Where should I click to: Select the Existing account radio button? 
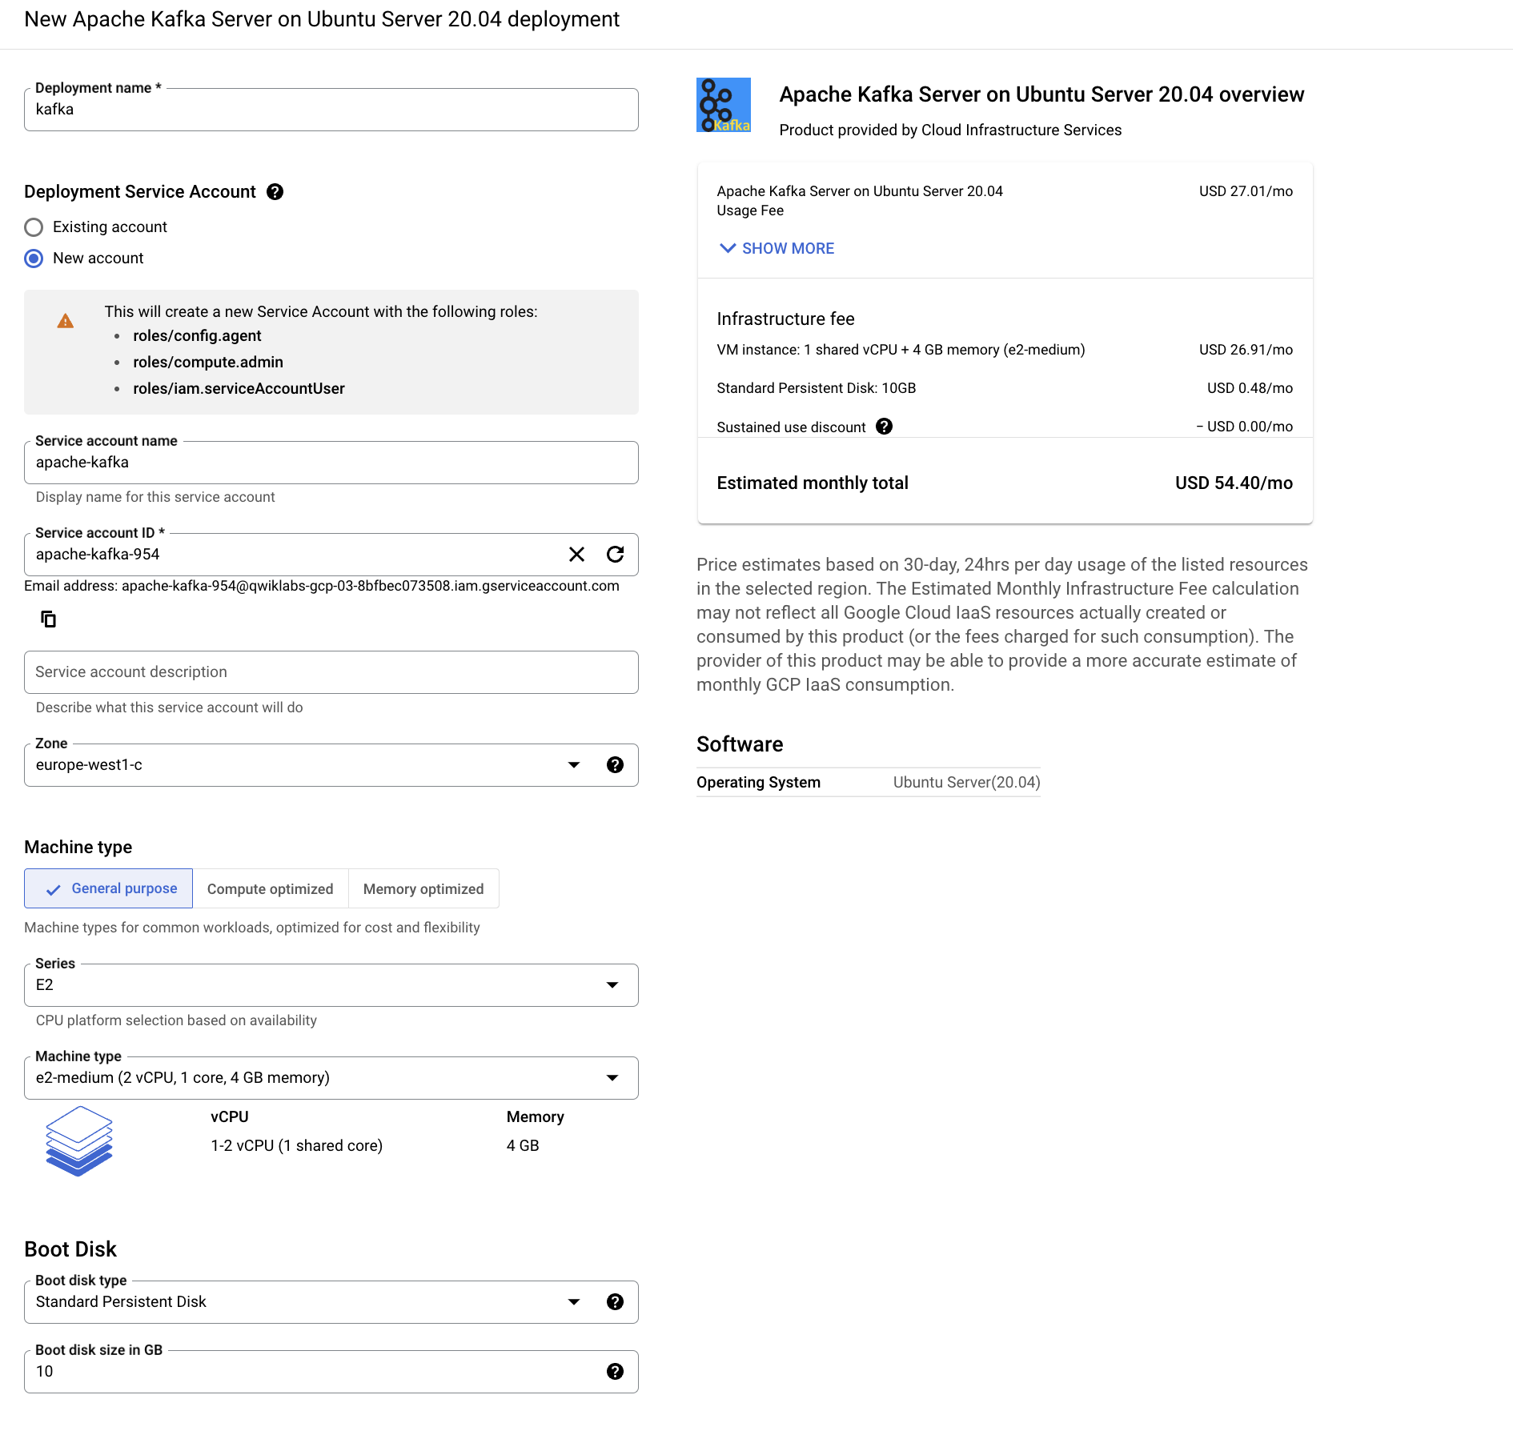(x=34, y=227)
